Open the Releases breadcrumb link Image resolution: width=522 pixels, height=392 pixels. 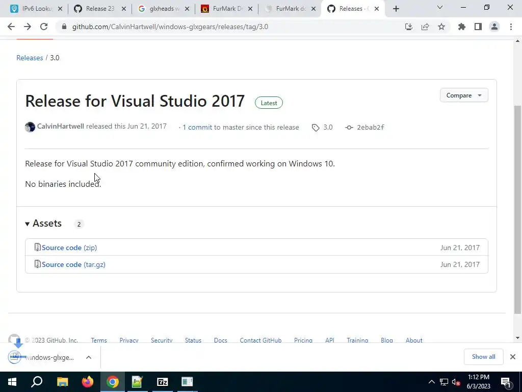(x=30, y=58)
